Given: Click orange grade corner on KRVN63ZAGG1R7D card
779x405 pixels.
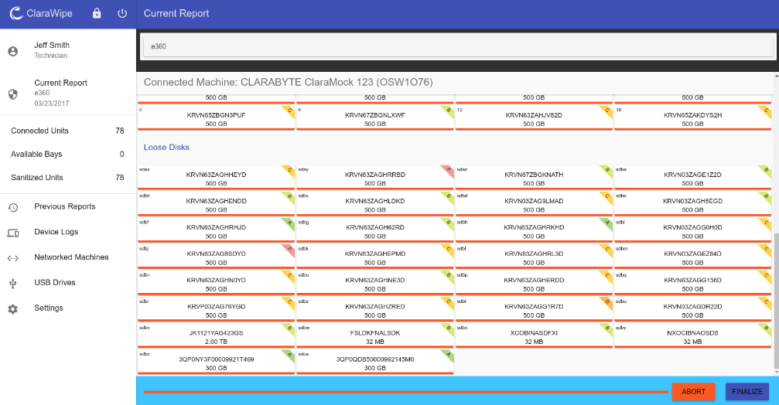Looking at the screenshot, I should pos(607,301).
